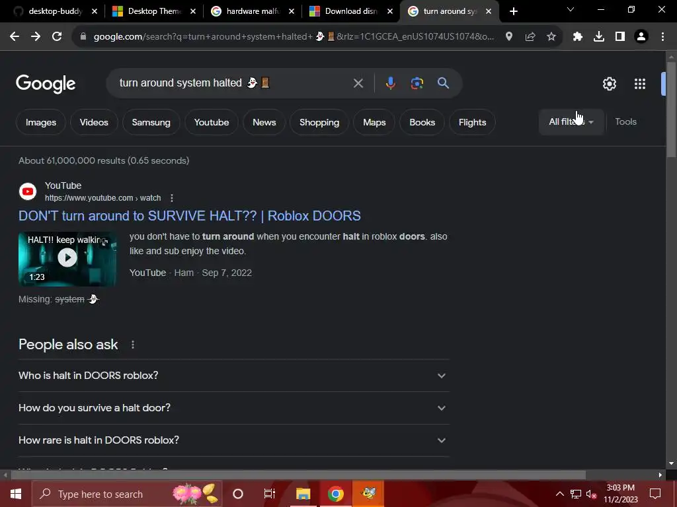Go back with the browser back arrow

point(15,37)
